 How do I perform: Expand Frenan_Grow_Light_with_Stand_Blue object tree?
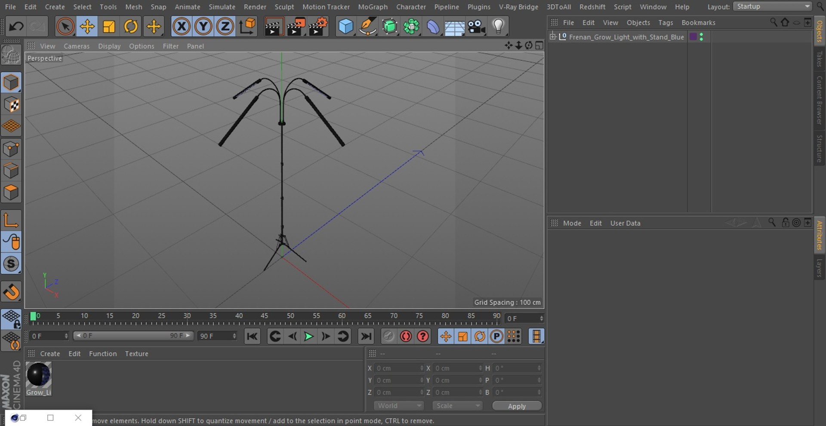(553, 37)
